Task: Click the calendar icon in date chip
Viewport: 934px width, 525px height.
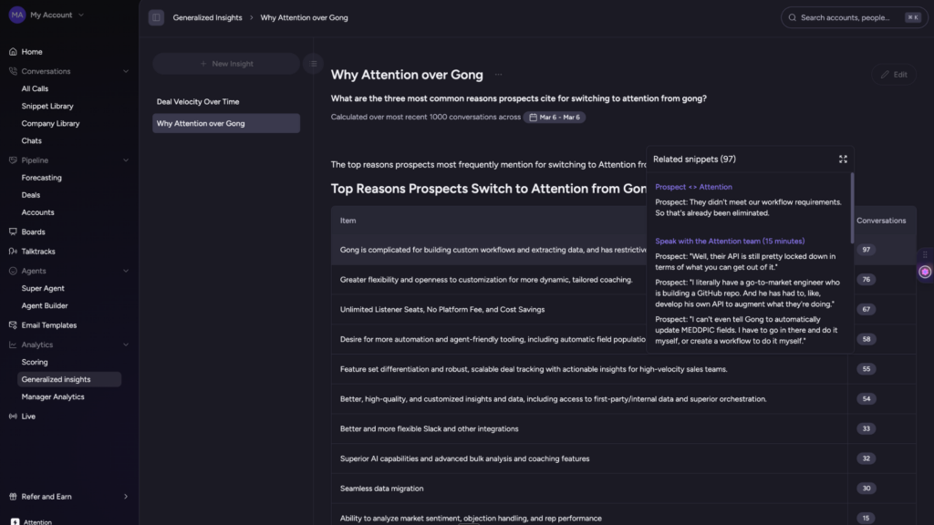Action: click(533, 118)
